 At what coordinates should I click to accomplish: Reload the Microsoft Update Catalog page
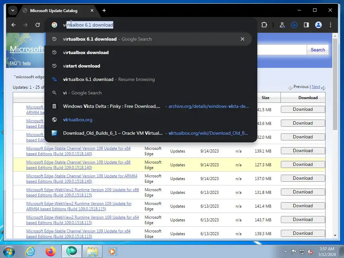pos(38,25)
